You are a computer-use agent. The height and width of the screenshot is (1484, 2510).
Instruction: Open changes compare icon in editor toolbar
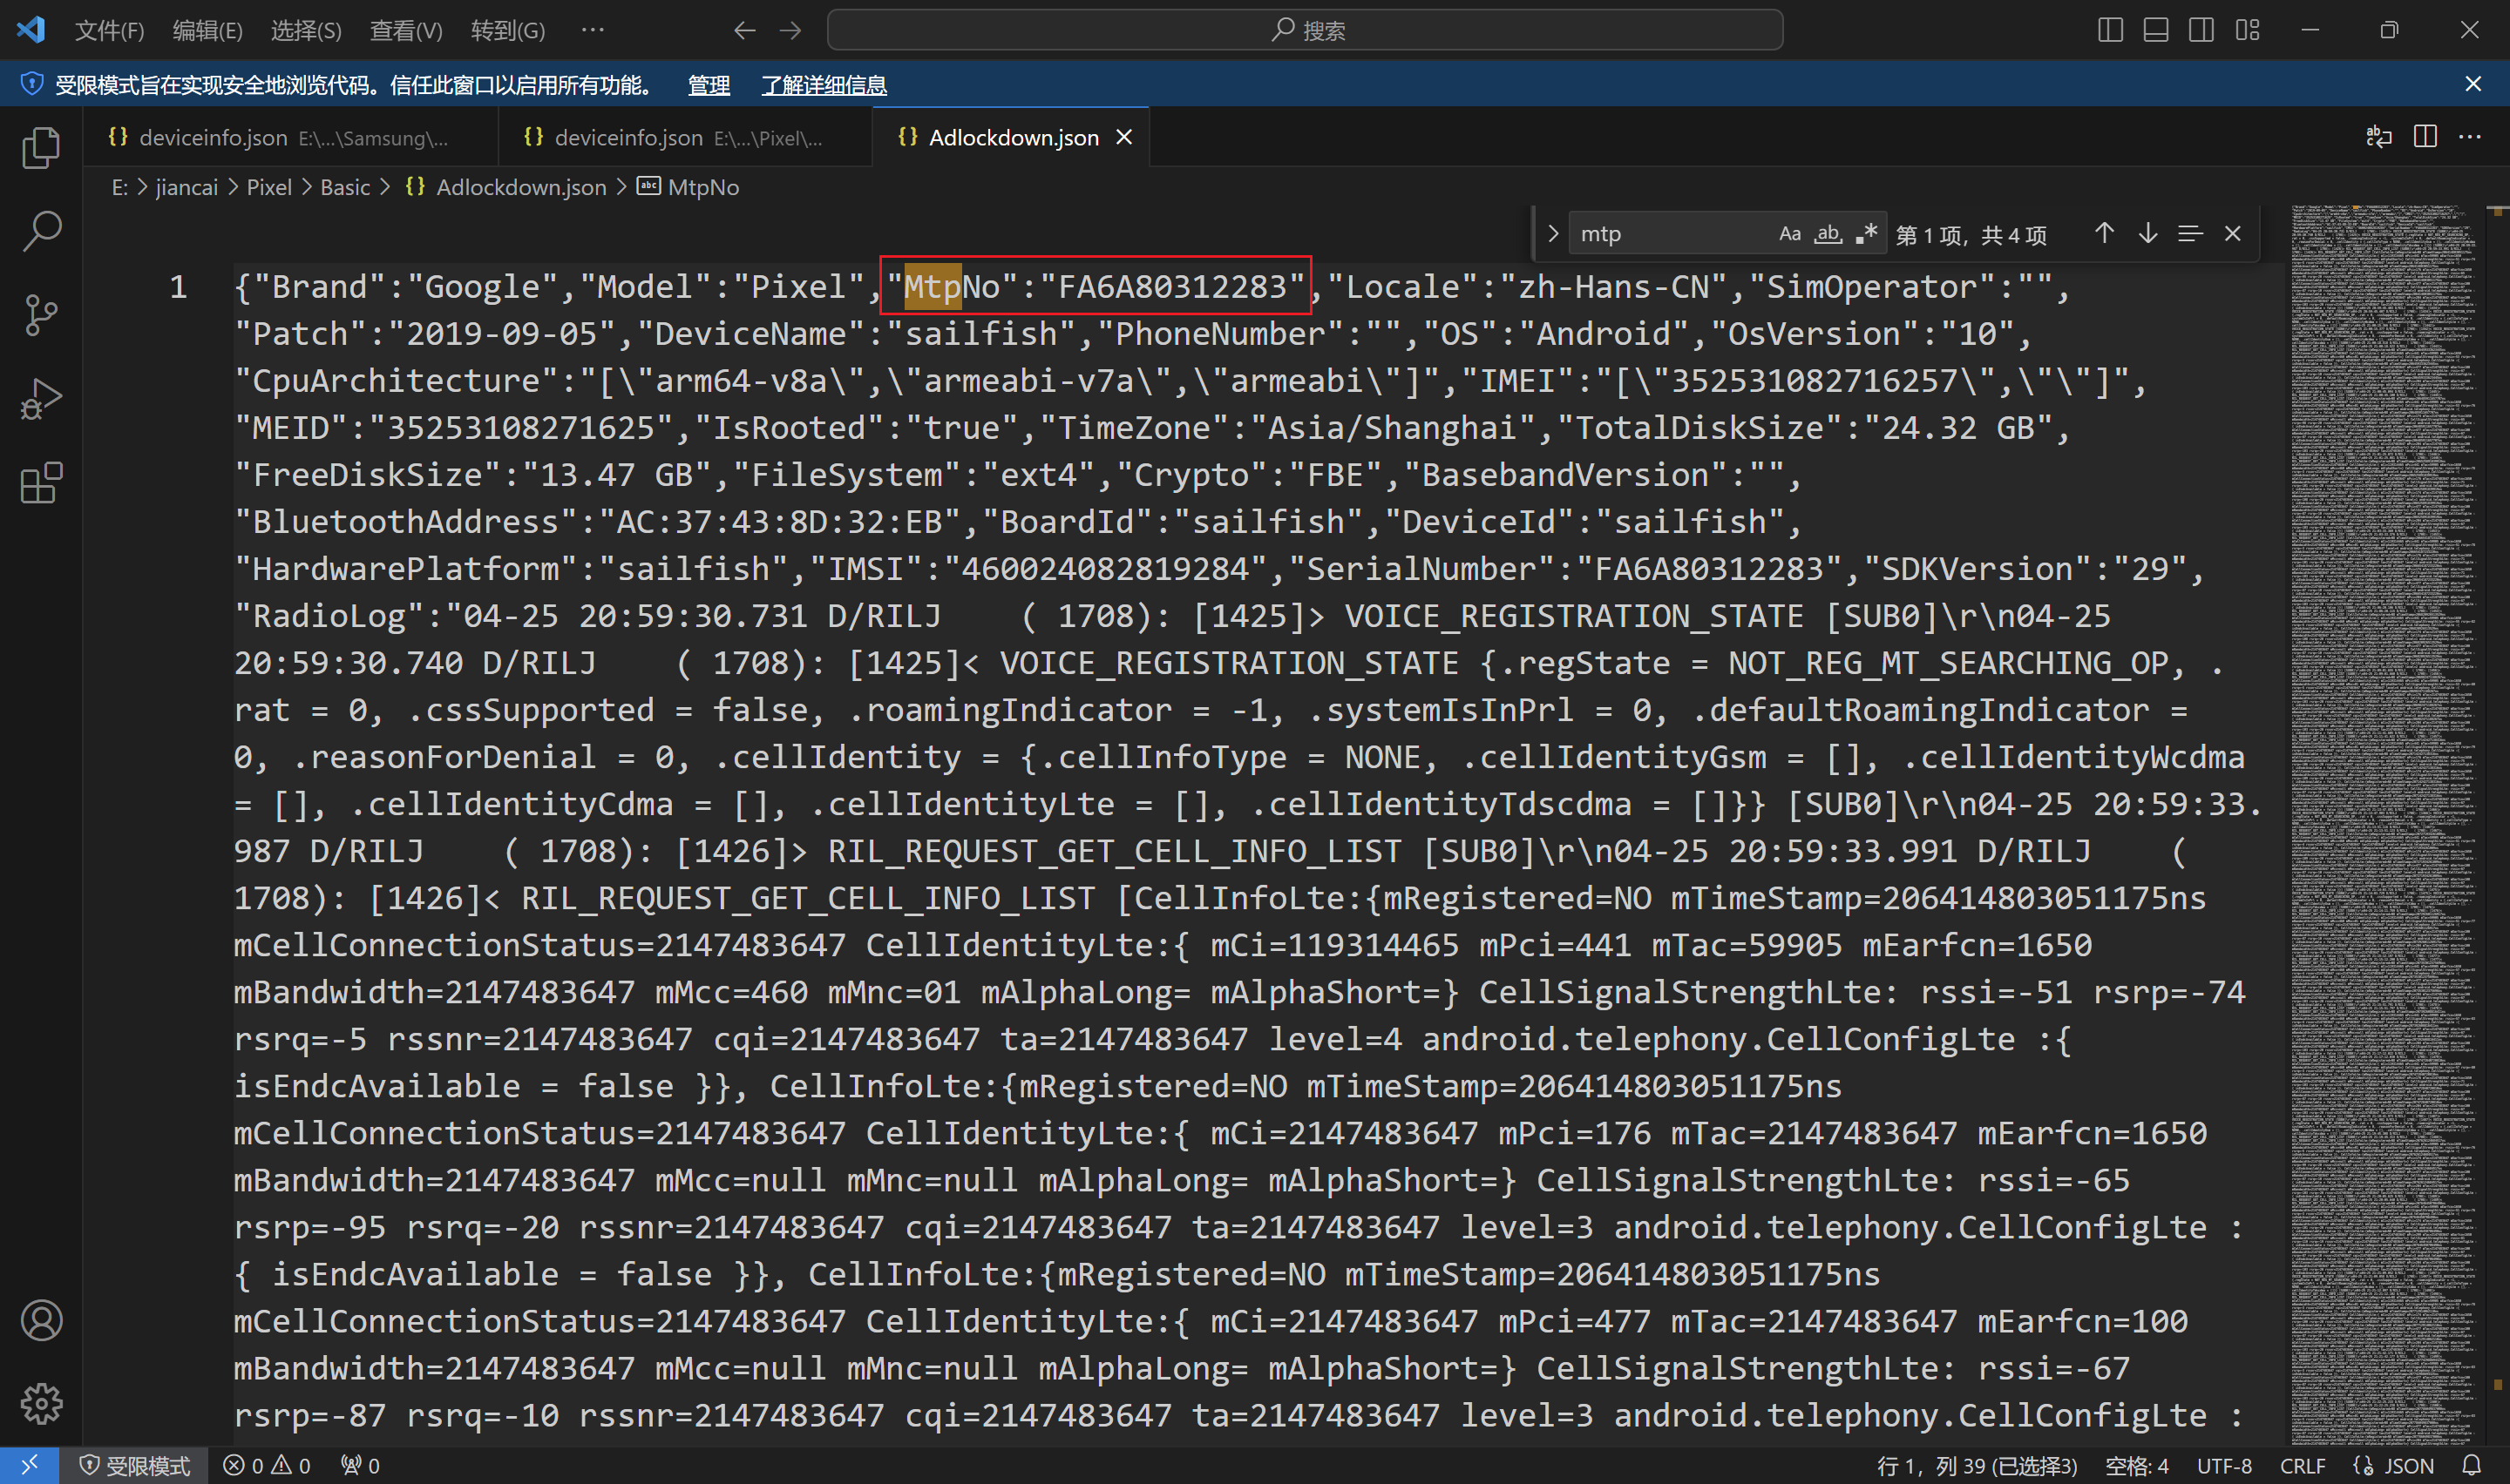2379,136
